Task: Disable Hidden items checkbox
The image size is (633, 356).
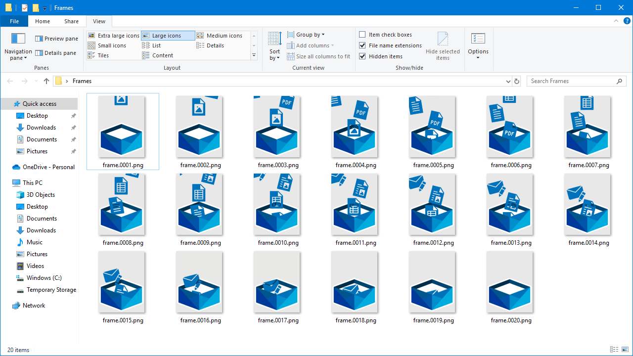Action: [x=362, y=56]
